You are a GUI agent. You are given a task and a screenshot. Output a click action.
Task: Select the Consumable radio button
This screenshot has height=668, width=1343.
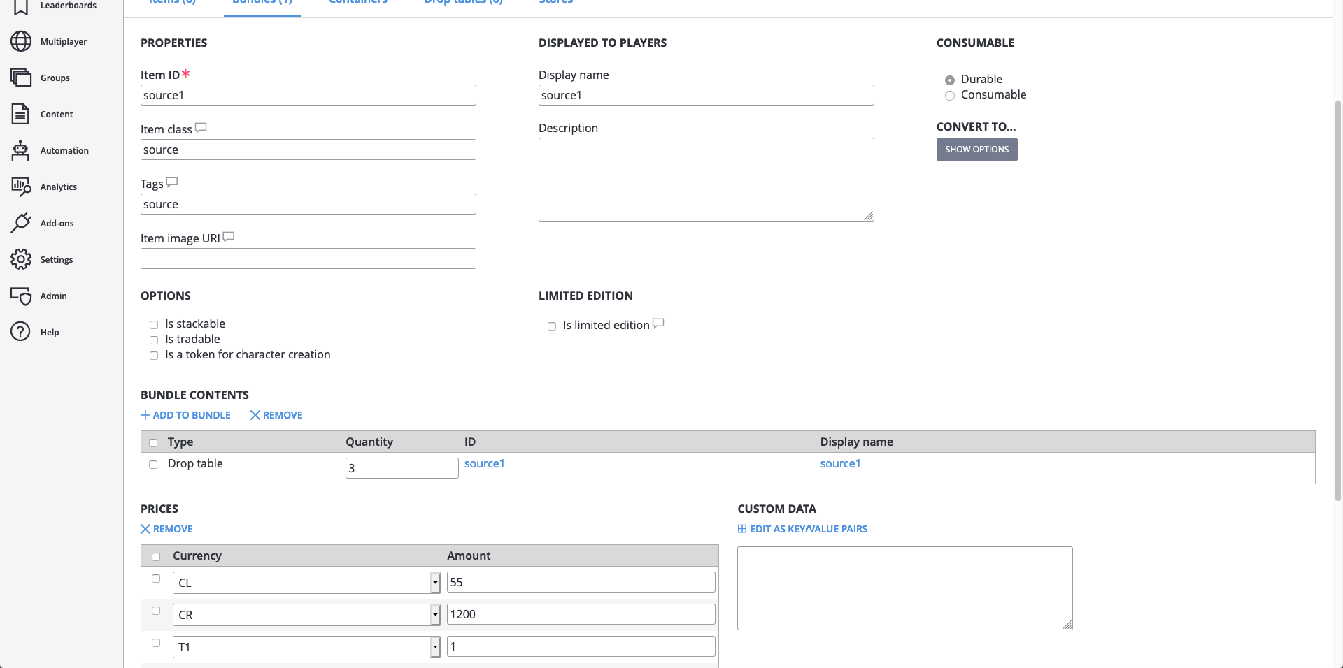(x=950, y=96)
